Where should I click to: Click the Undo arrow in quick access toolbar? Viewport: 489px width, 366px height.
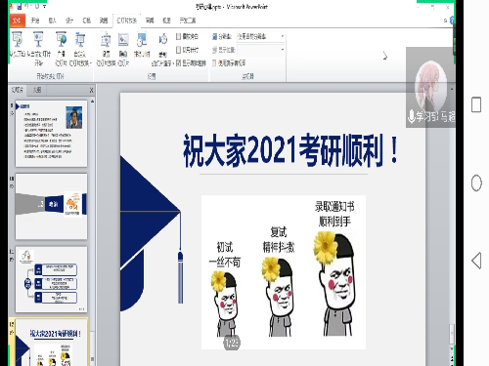pos(27,6)
